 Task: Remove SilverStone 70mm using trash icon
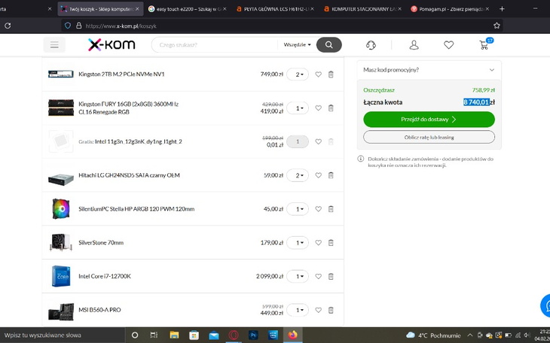330,243
